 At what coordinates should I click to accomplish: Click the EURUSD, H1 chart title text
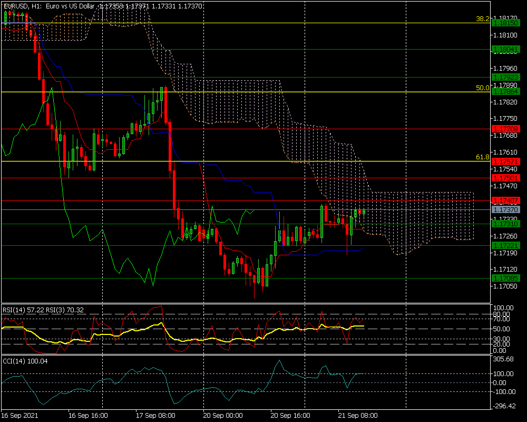103,6
